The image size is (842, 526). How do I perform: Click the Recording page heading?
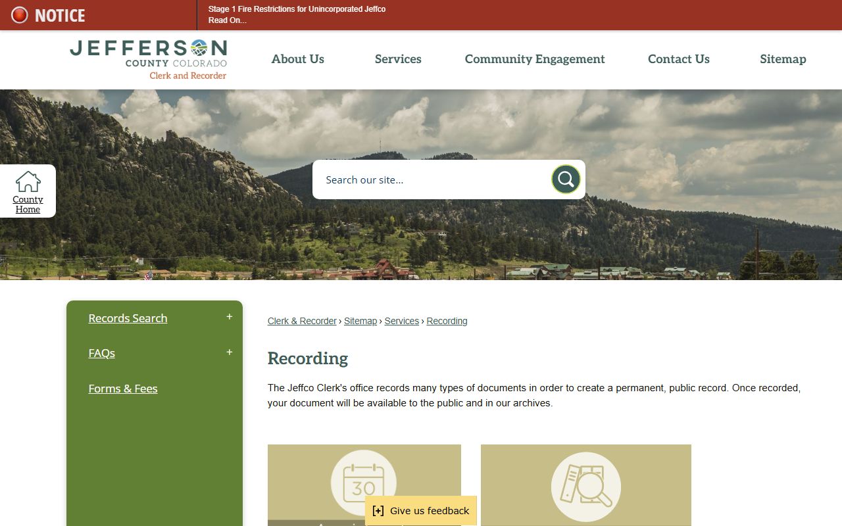click(308, 358)
